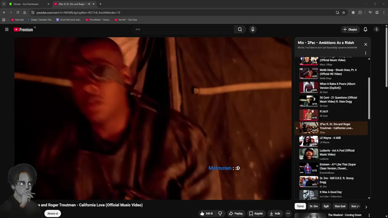
Task: Click the address bar URL
Action: (x=78, y=13)
